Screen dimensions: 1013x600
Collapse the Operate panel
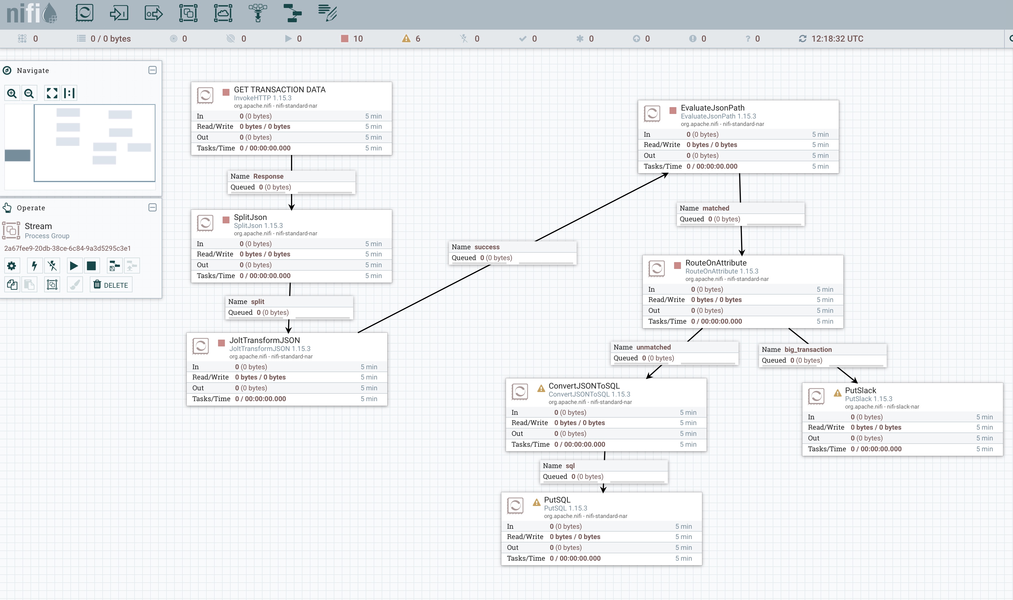coord(152,207)
